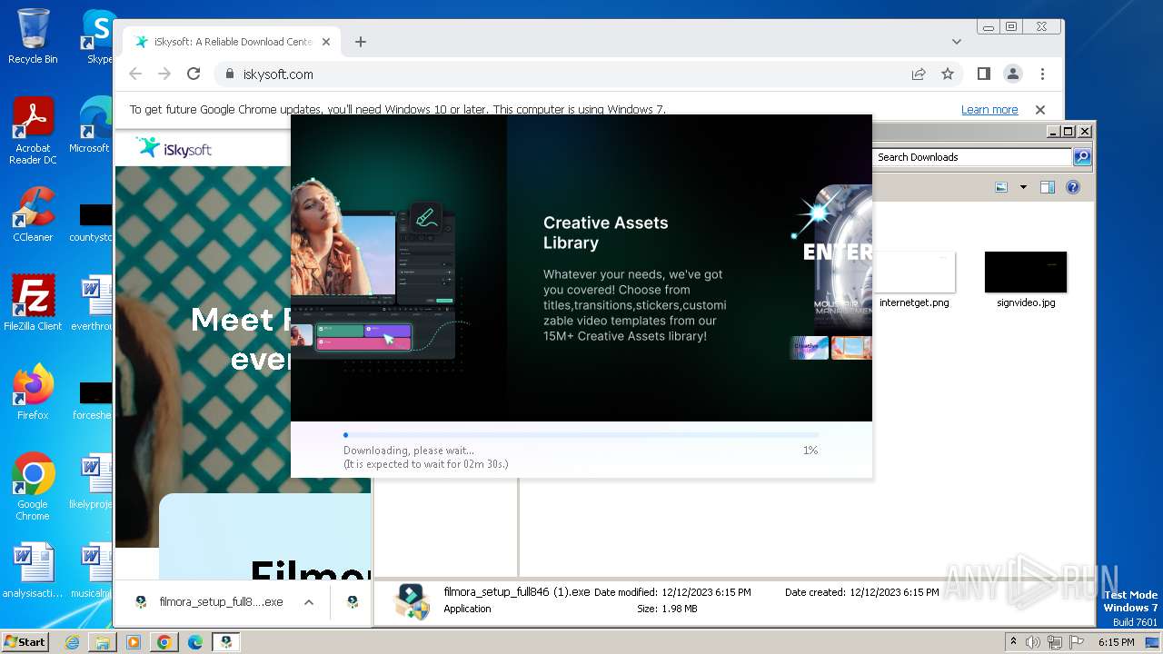1163x654 pixels.
Task: Open Windows Media Player from taskbar
Action: point(134,642)
